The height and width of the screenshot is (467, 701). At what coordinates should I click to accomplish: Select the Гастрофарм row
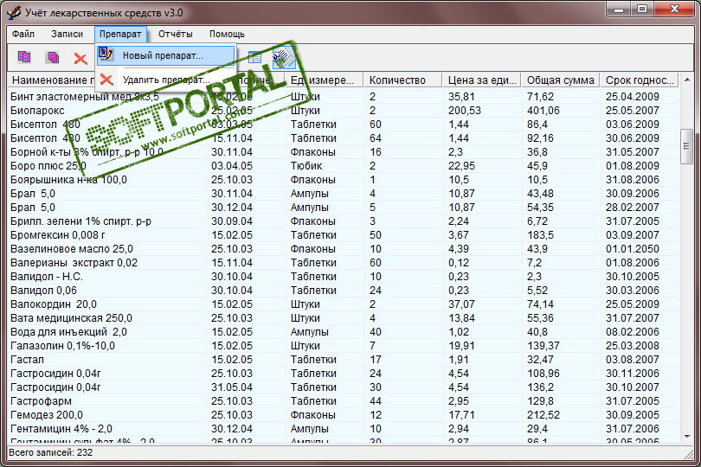pos(344,401)
